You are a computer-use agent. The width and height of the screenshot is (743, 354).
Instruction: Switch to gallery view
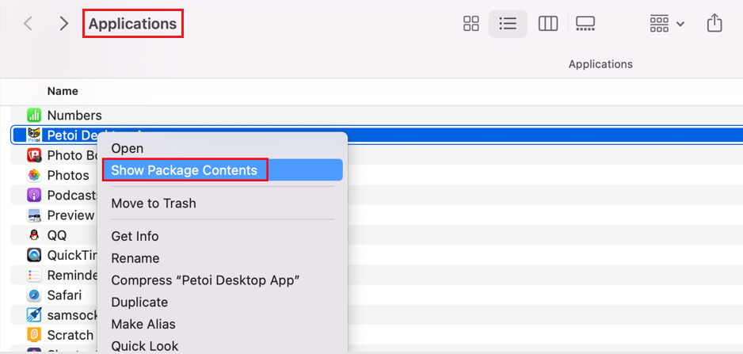(x=585, y=24)
